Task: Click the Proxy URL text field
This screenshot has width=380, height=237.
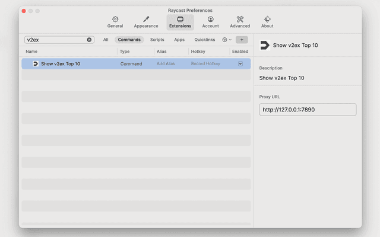Action: [x=308, y=110]
